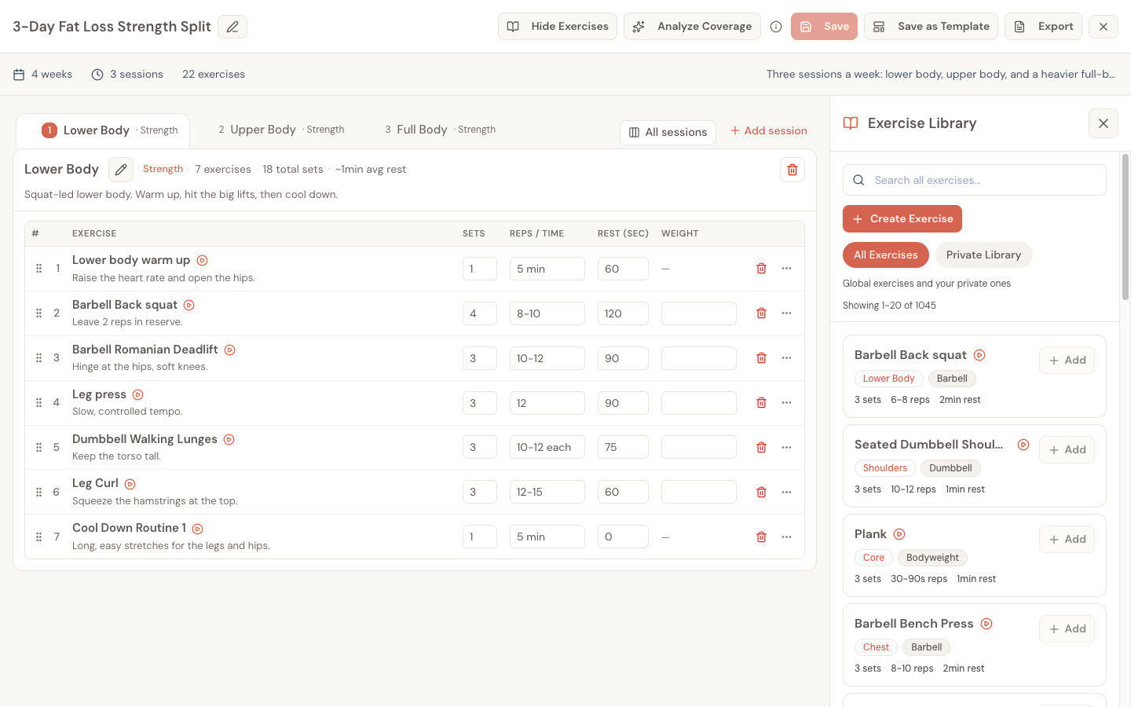Preview Seated Dumbbell Shoulder video in library
The width and height of the screenshot is (1131, 707).
[x=1023, y=445]
